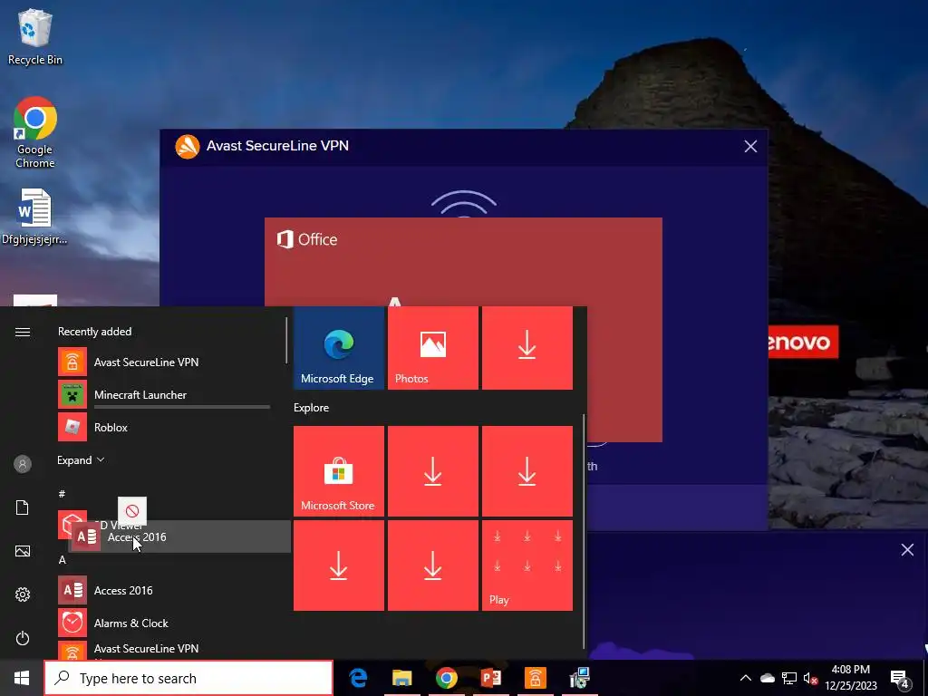
Task: Open the Microsoft Edge tile
Action: tap(339, 348)
